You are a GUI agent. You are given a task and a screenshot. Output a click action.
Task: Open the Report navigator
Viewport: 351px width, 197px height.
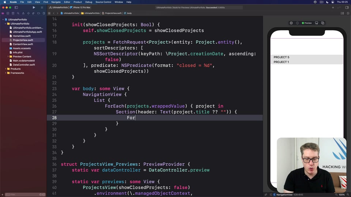point(44,13)
